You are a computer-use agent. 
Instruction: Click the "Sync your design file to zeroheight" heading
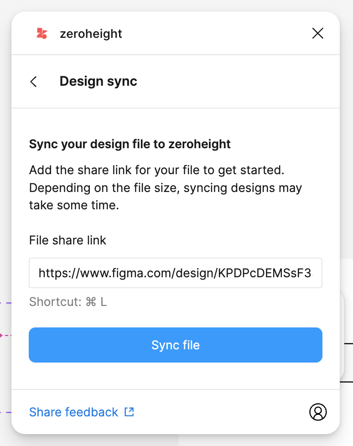pos(130,145)
